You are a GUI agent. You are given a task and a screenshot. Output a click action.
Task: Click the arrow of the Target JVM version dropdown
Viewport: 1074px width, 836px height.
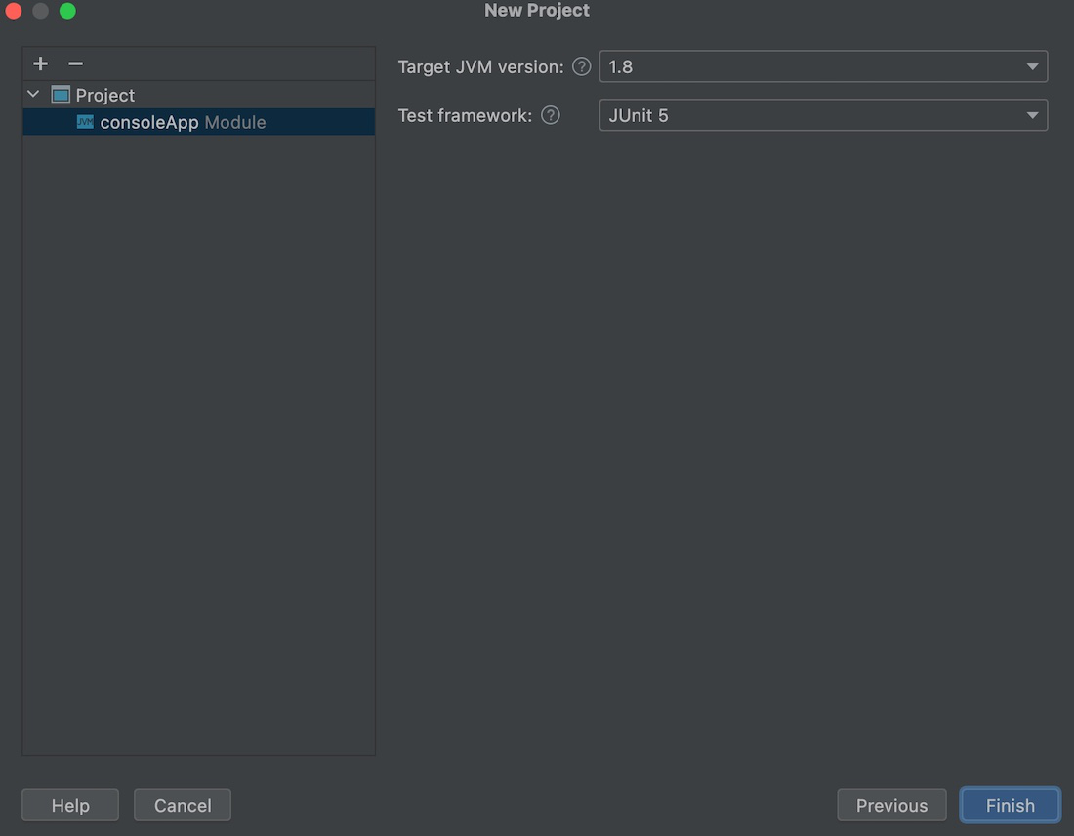pos(1032,66)
